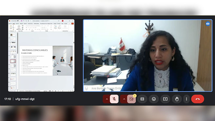Expand audio settings arrow beside the microphone

(x=107, y=99)
